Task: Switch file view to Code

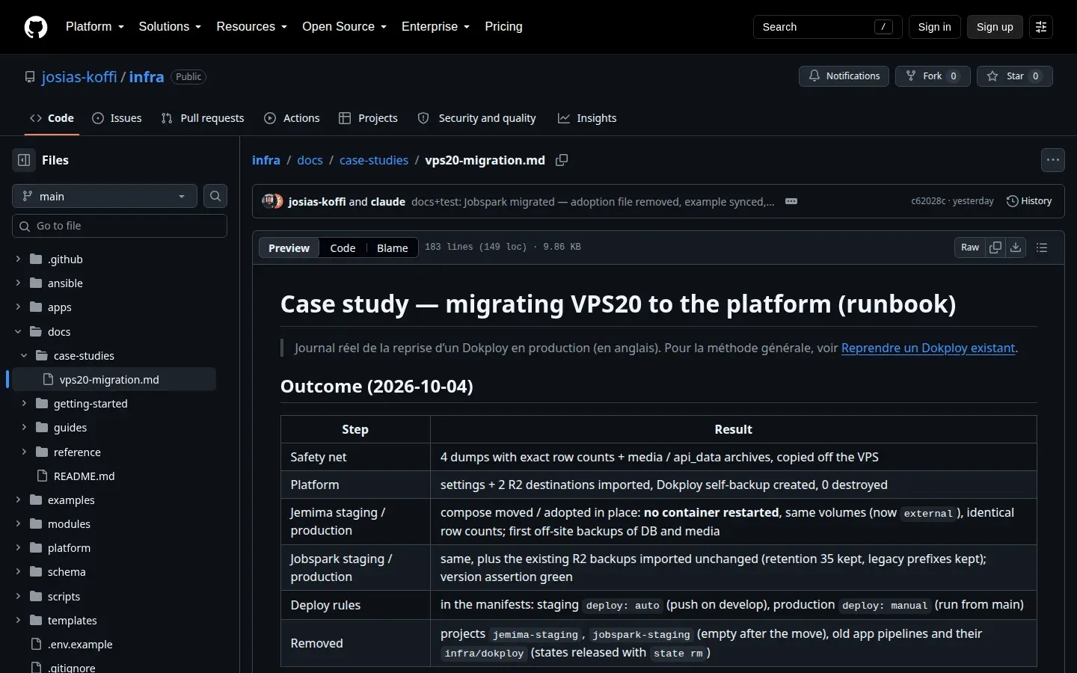Action: (343, 248)
